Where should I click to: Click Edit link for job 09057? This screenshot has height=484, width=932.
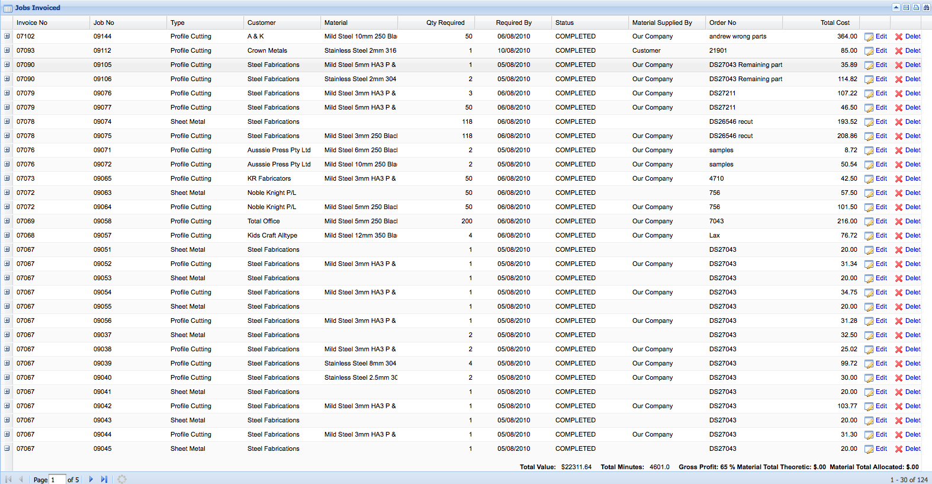pos(881,235)
